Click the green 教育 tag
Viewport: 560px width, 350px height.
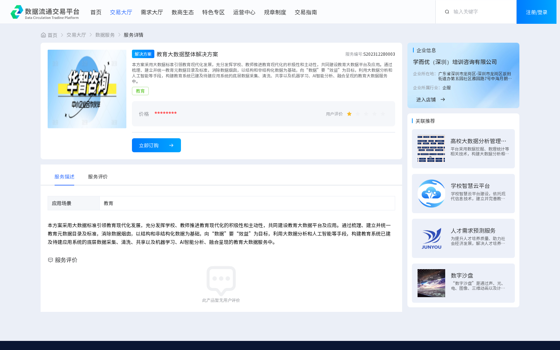(x=140, y=91)
